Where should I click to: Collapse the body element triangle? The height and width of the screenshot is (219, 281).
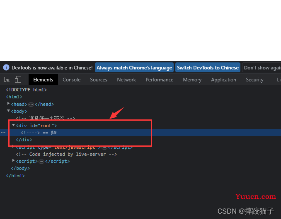pos(8,111)
